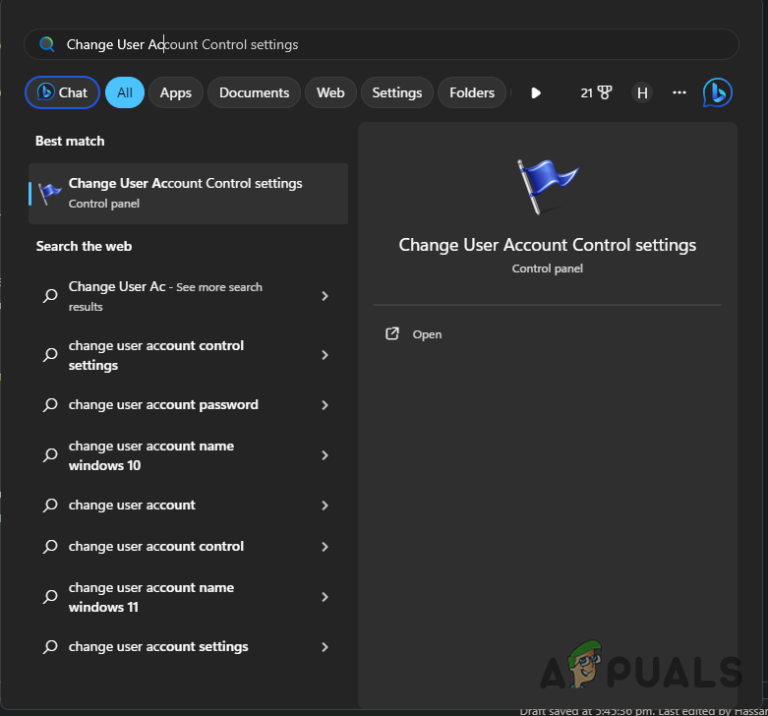Expand chevron for 'change user account control' suggestion
Viewport: 768px width, 716px height.
(x=325, y=547)
